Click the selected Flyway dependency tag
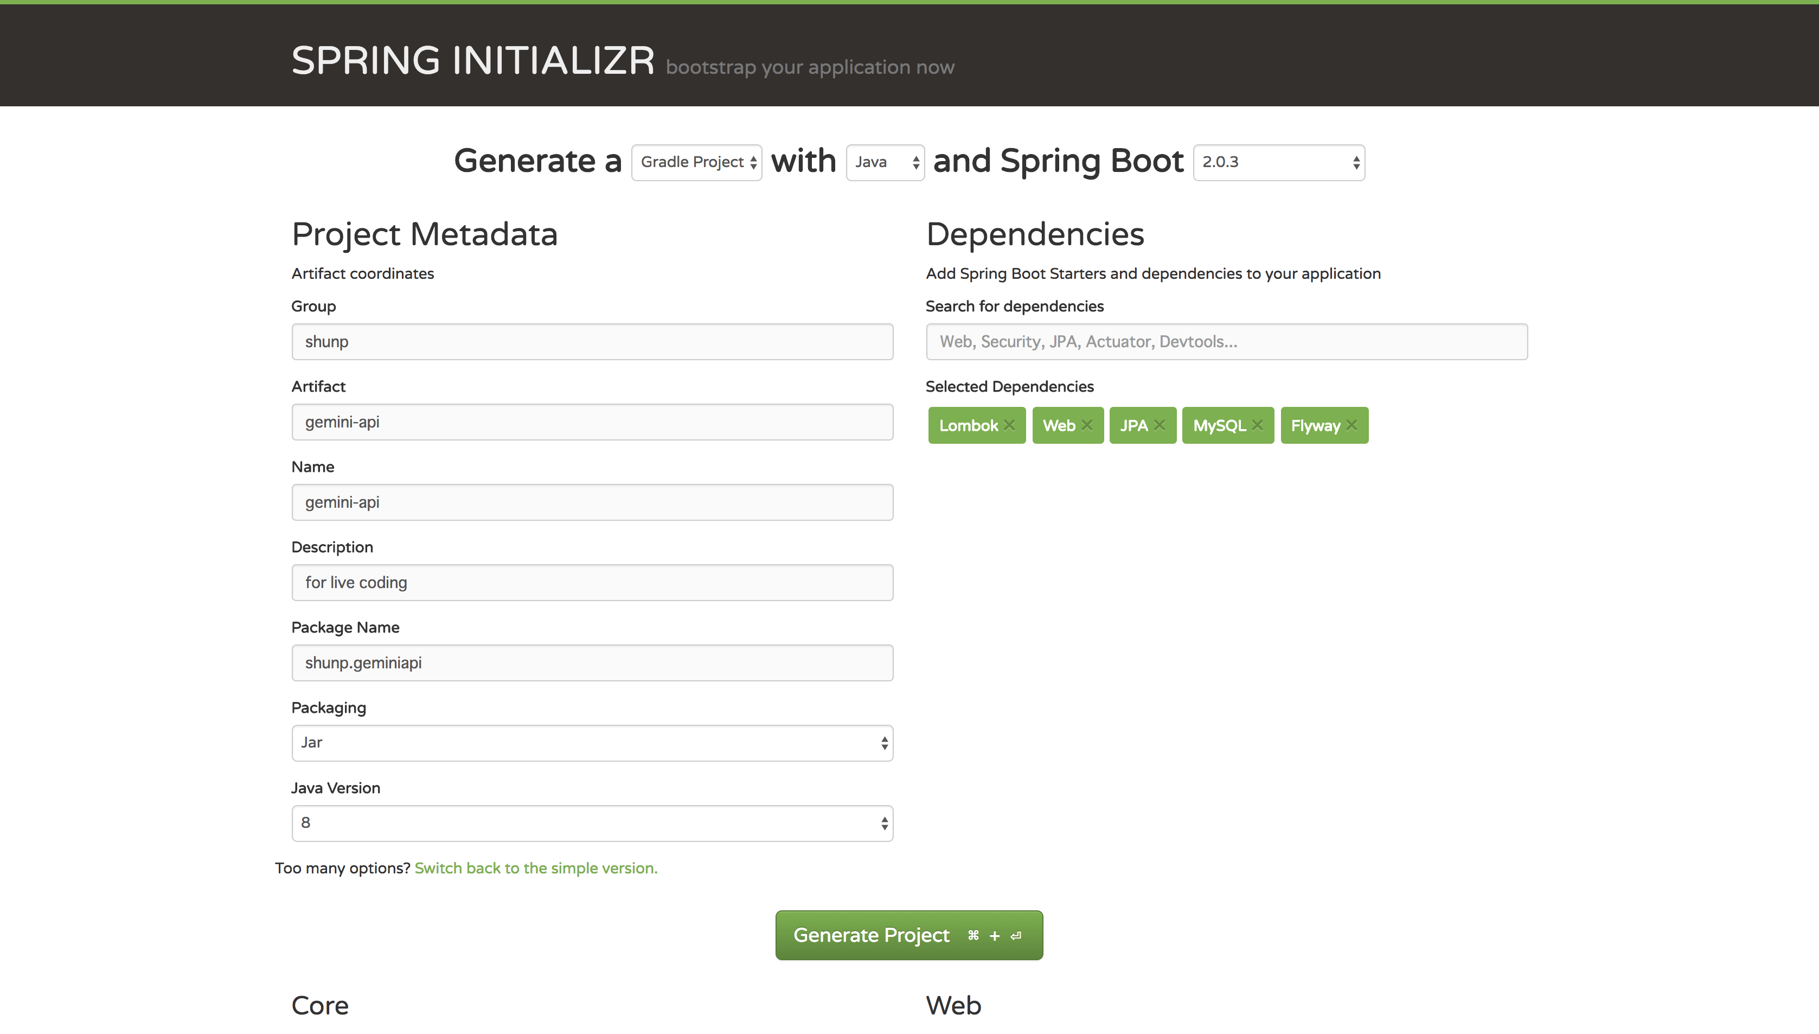This screenshot has height=1034, width=1819. point(1316,425)
